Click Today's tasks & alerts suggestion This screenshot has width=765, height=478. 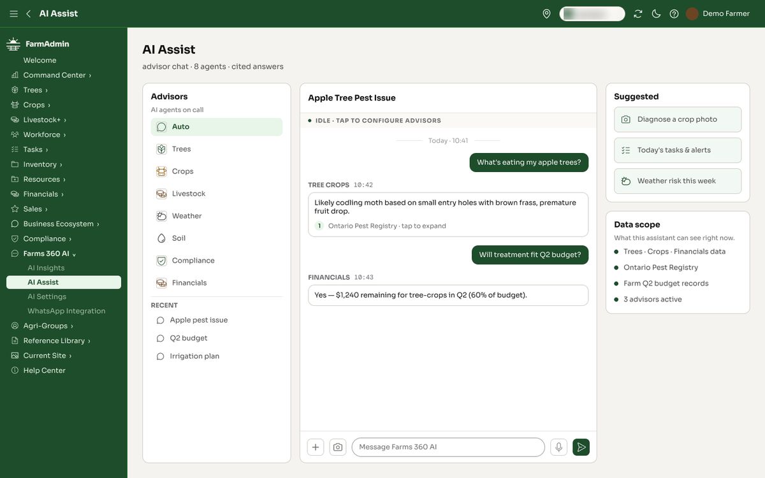coord(678,150)
